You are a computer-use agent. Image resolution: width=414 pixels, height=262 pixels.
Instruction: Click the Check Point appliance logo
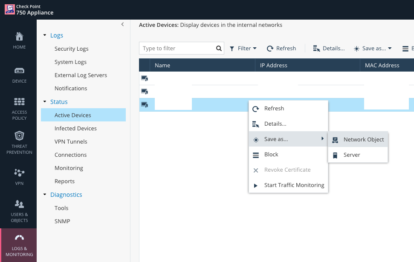coord(10,9)
